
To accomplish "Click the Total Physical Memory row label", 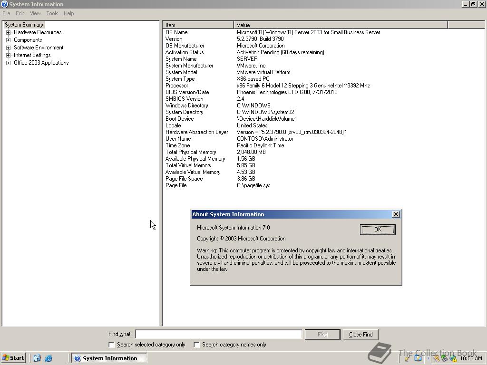I will [191, 152].
